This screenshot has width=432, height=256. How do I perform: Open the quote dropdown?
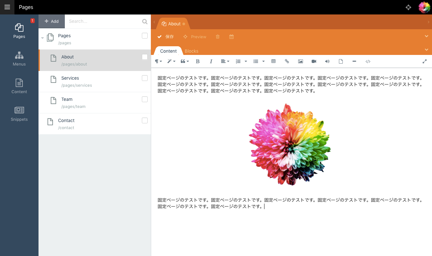coord(185,61)
